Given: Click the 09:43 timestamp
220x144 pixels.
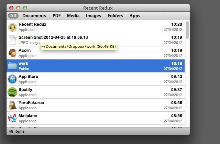Looking at the screenshot, I should 176,76.
